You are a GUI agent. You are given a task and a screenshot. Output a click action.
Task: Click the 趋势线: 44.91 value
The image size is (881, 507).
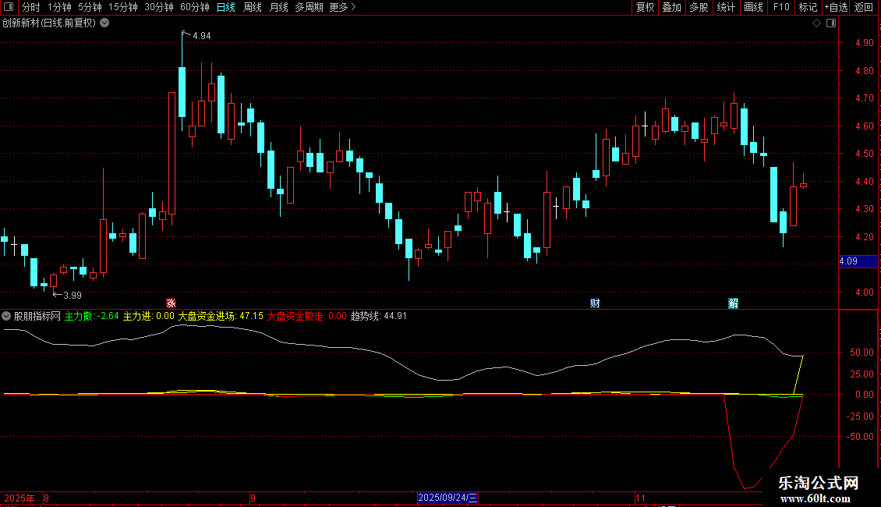coord(379,316)
